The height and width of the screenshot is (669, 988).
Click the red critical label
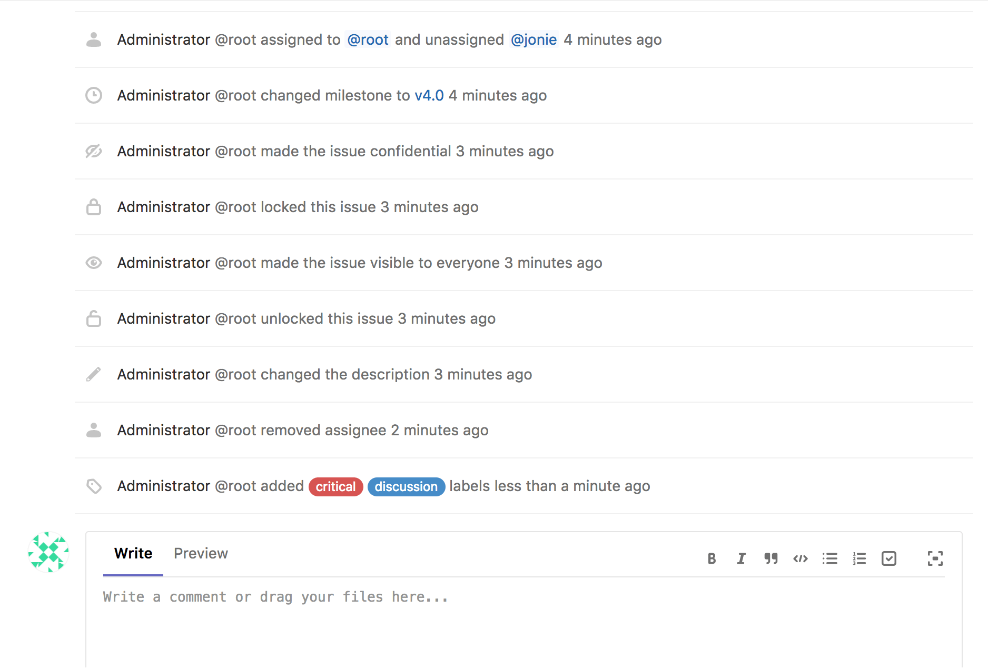click(335, 486)
